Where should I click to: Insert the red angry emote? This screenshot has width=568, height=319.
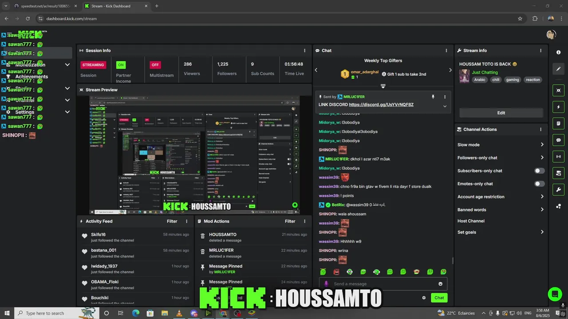(336, 272)
